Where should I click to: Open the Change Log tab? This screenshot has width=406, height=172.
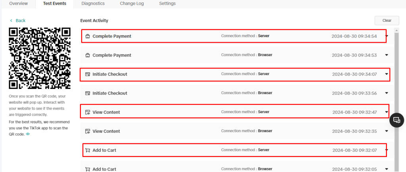pyautogui.click(x=132, y=4)
